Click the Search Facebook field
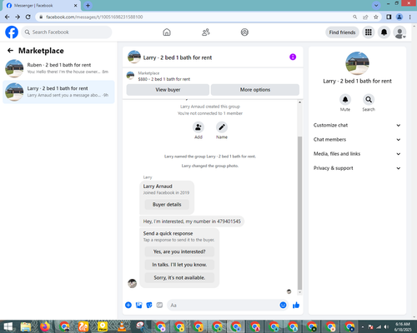Viewport: 417px width, 333px height. pos(67,32)
